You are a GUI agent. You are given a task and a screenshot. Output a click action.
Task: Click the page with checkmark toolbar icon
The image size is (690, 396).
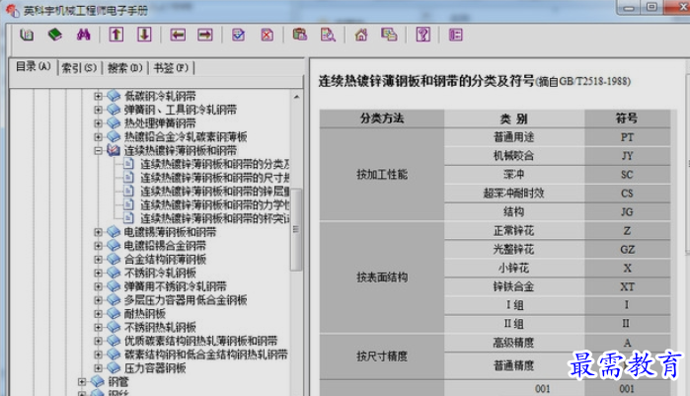(239, 35)
